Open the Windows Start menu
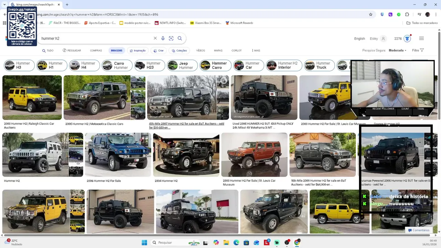The height and width of the screenshot is (248, 441). click(x=144, y=242)
